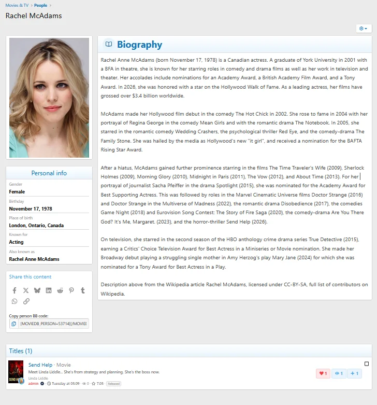Screen dimensions: 377x405
Task: Tick the Send Help selection checkbox
Action: (367, 364)
